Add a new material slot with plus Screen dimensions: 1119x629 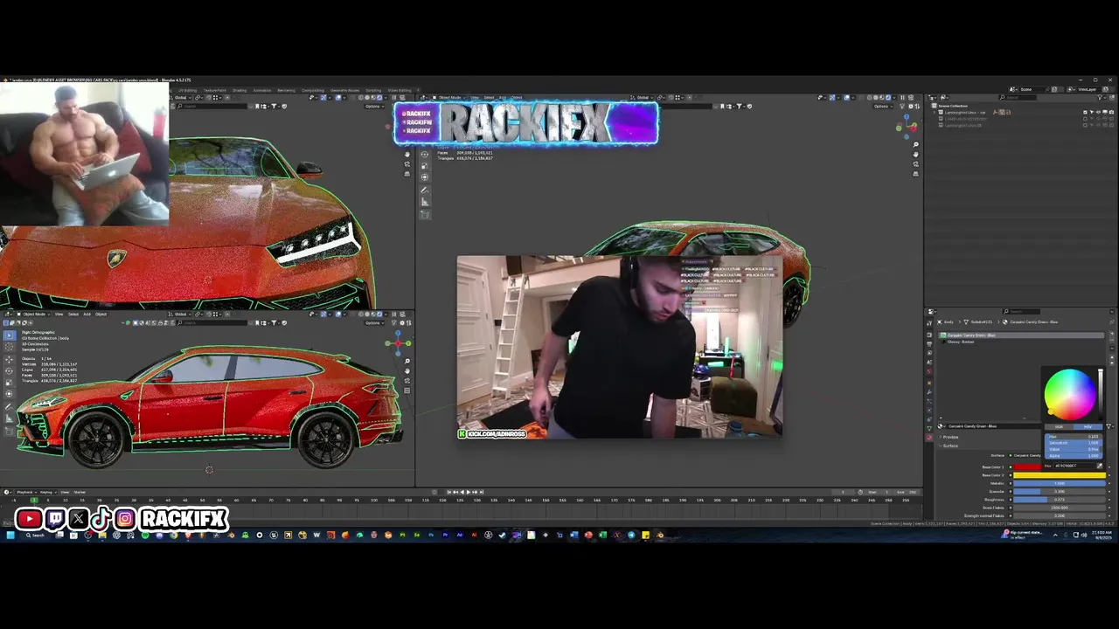point(1112,334)
